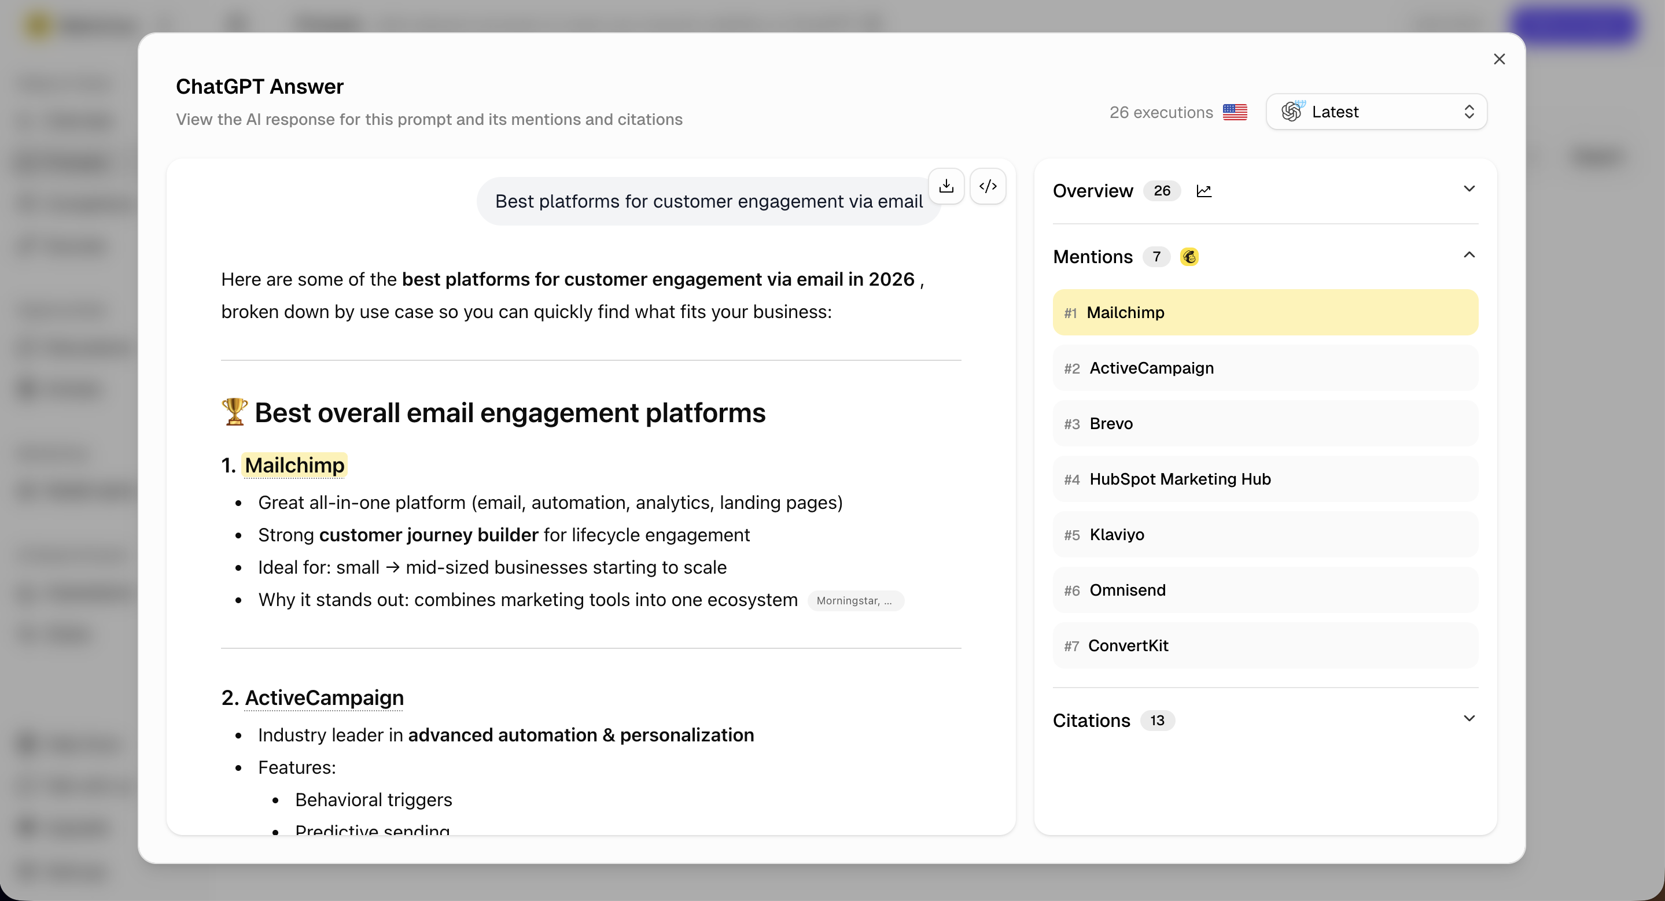The image size is (1665, 901).
Task: Click the Mailchimp brand icon next to Mentions
Action: click(x=1190, y=256)
